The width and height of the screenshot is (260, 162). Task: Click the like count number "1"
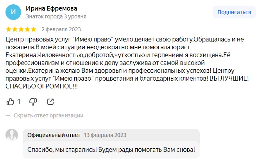(19, 102)
